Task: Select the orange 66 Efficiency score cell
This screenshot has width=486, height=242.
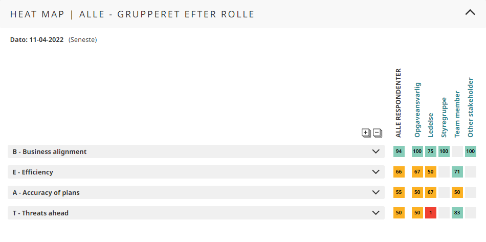Action: coord(399,172)
